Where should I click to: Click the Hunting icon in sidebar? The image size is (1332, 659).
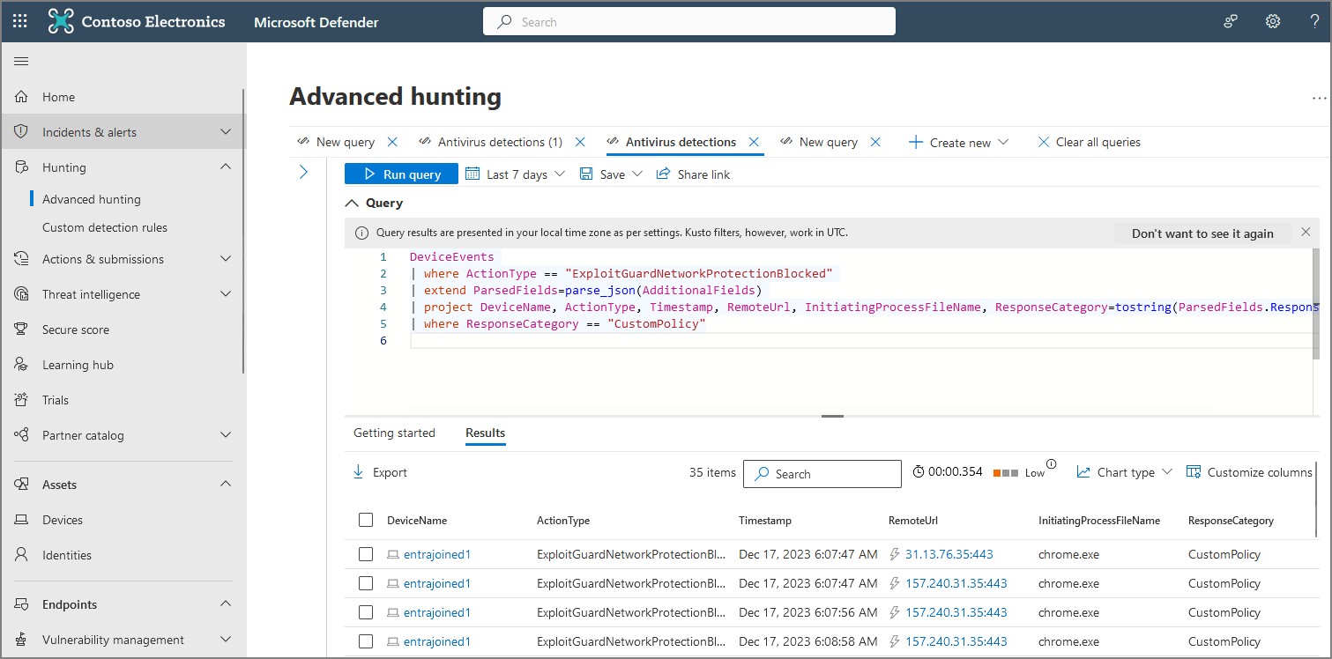(x=22, y=167)
